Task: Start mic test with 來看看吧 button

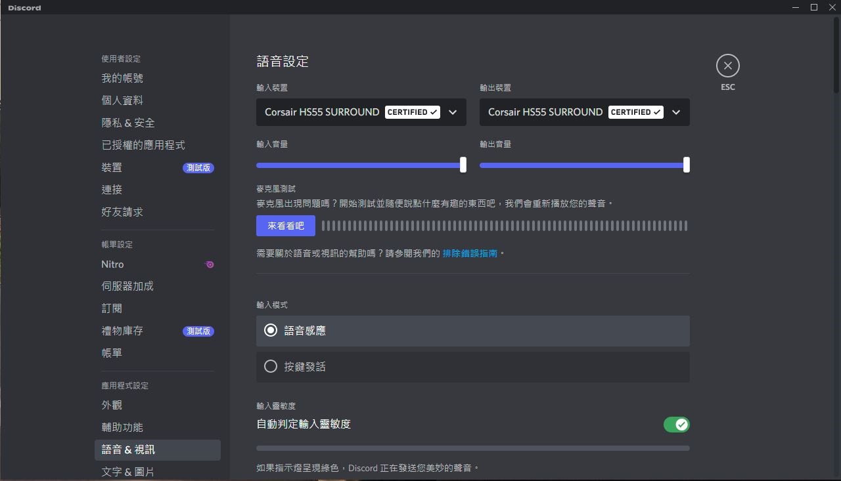Action: click(x=286, y=226)
